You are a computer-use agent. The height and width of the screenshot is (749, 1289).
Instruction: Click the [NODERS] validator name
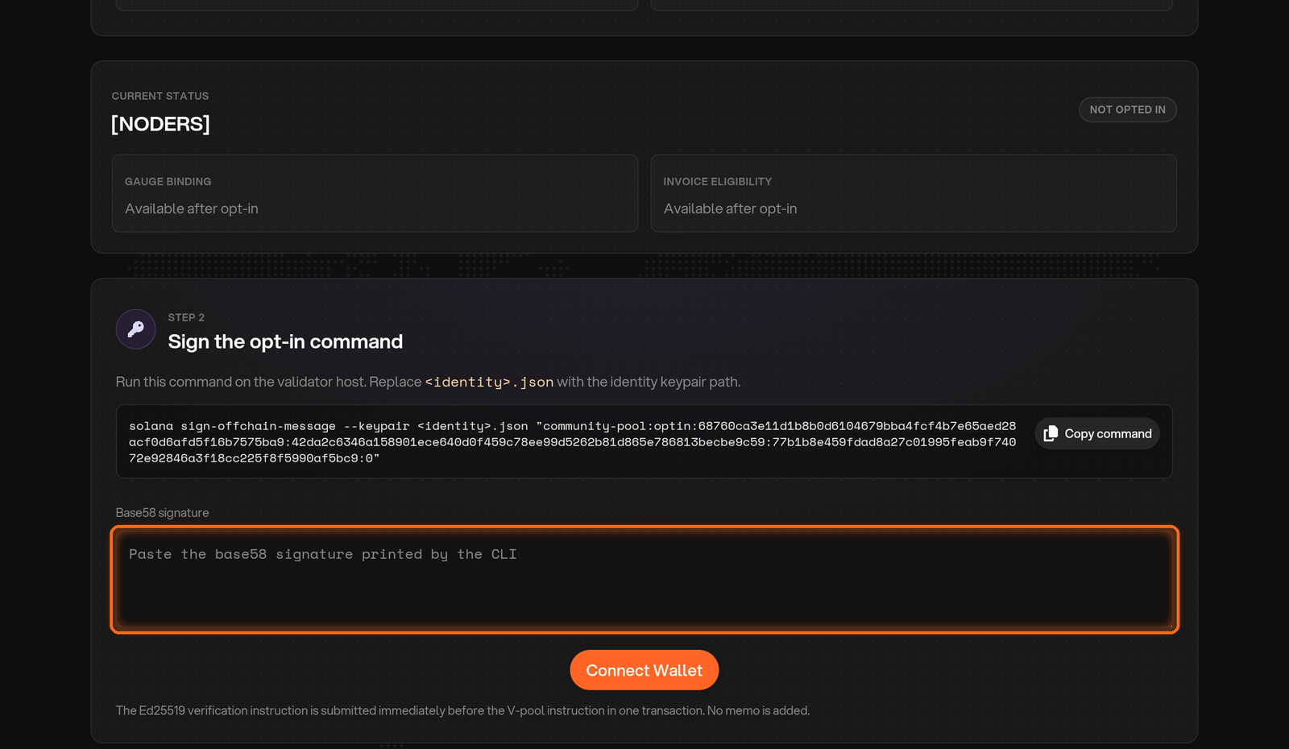click(x=160, y=124)
